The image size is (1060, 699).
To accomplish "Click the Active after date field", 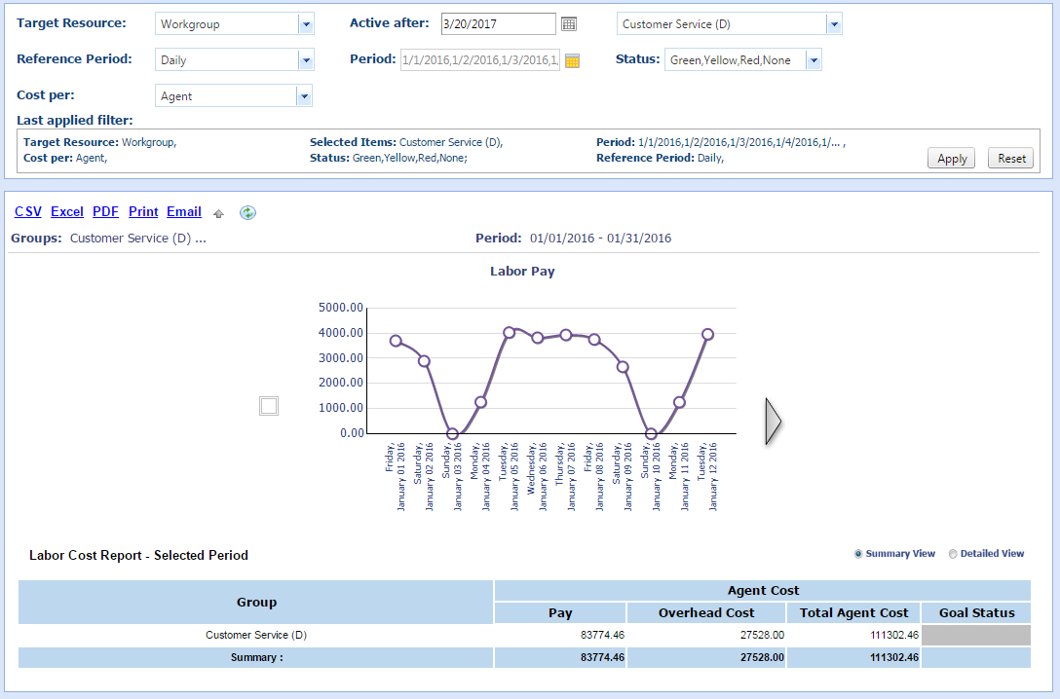I will (497, 23).
